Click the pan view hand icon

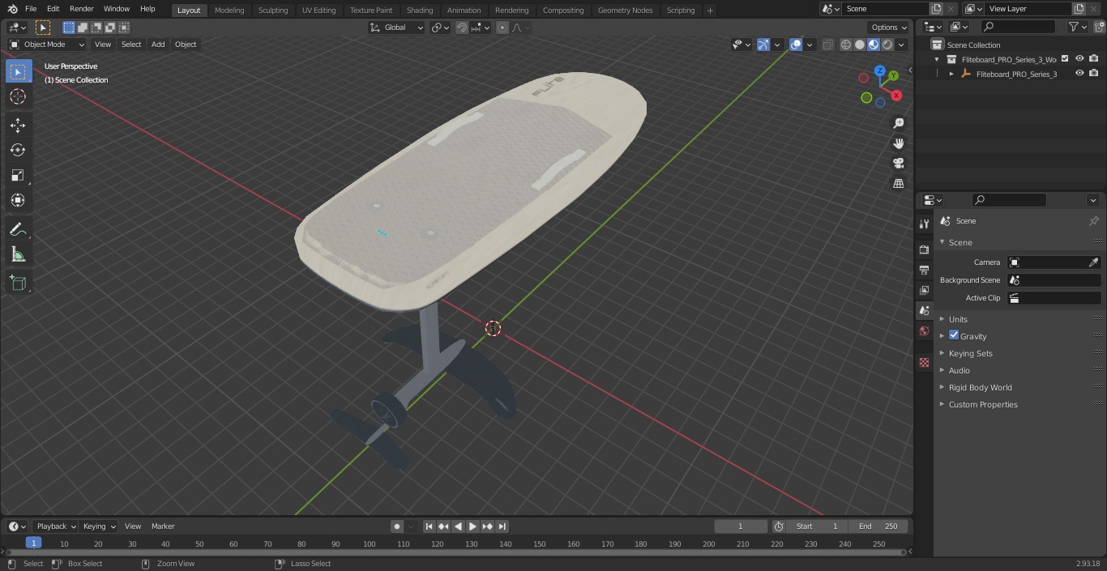(x=898, y=143)
